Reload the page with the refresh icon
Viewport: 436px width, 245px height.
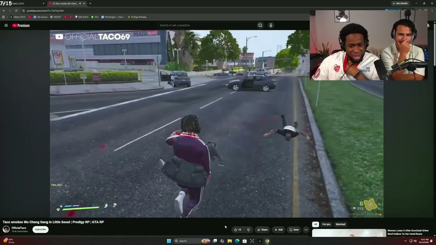[x=16, y=11]
